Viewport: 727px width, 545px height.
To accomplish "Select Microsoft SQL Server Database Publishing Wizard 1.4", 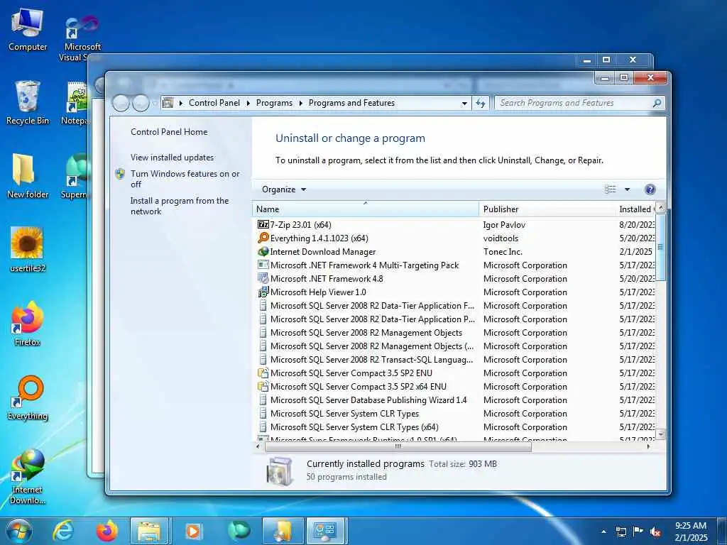I will (454, 400).
